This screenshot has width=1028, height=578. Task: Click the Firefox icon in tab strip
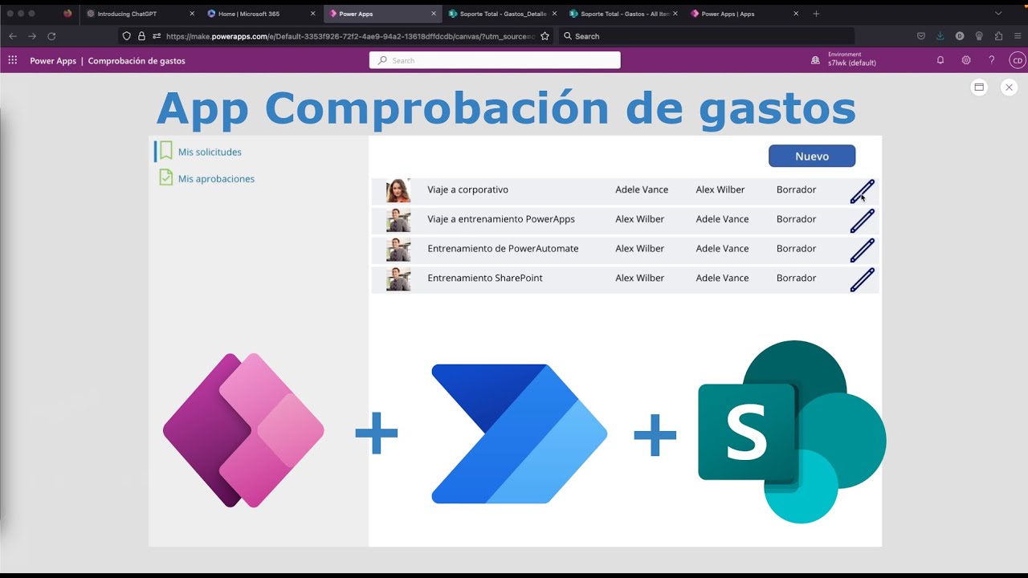click(67, 14)
